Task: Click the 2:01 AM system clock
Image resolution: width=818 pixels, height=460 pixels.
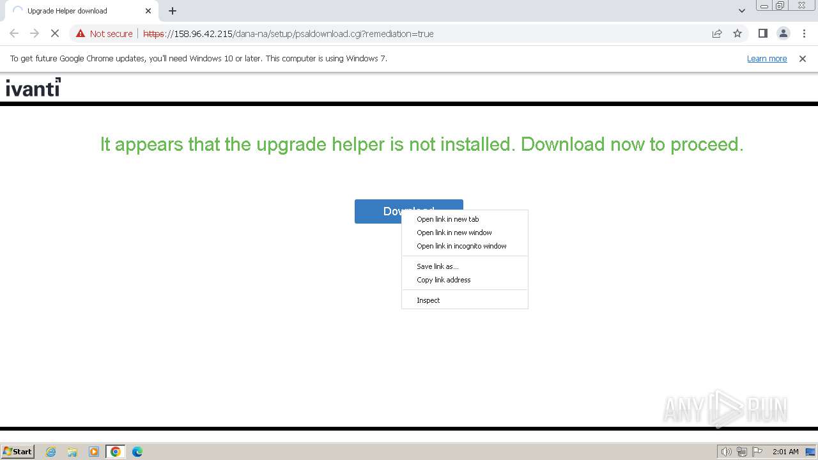Action: (x=785, y=452)
